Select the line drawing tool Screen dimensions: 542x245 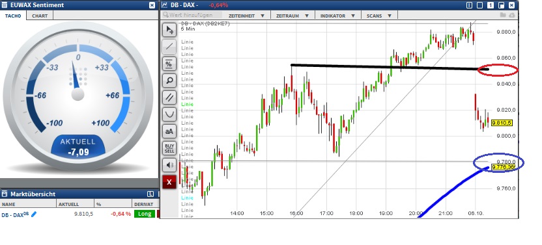[169, 47]
